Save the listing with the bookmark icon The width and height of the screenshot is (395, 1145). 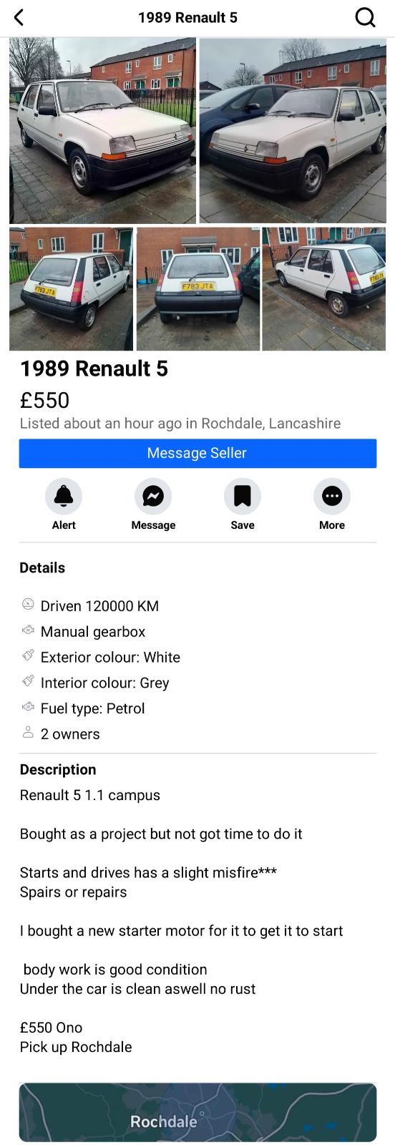243,496
